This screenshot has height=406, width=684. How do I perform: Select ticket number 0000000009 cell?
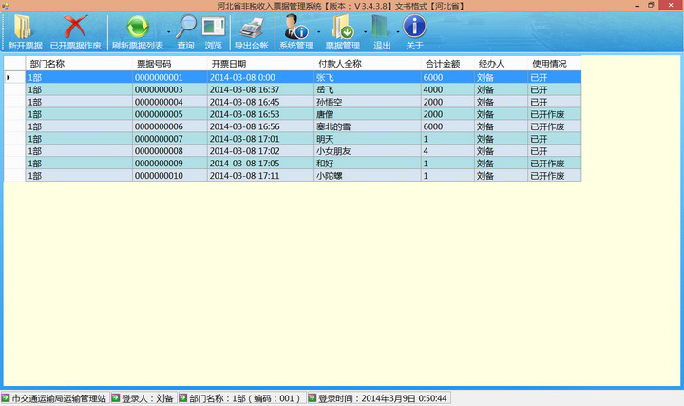tap(170, 164)
